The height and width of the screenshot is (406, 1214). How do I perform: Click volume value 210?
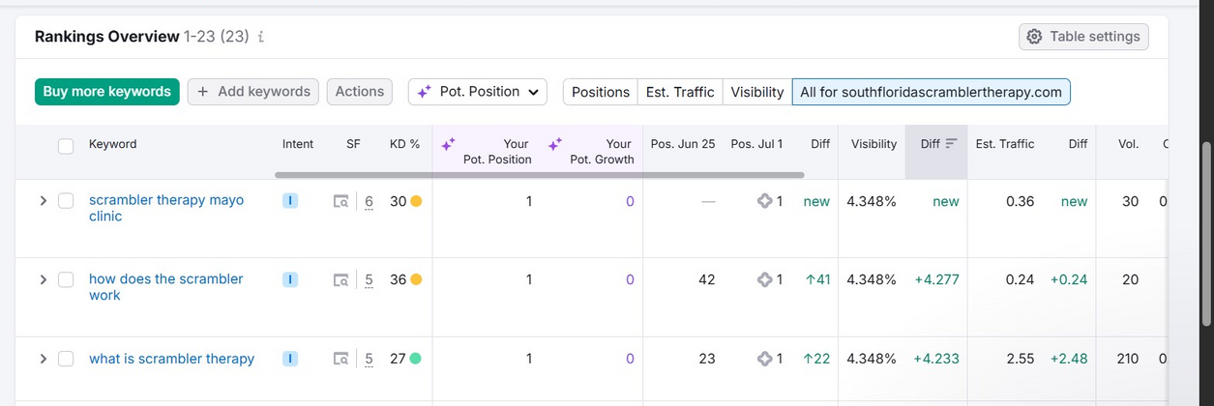tap(1127, 359)
